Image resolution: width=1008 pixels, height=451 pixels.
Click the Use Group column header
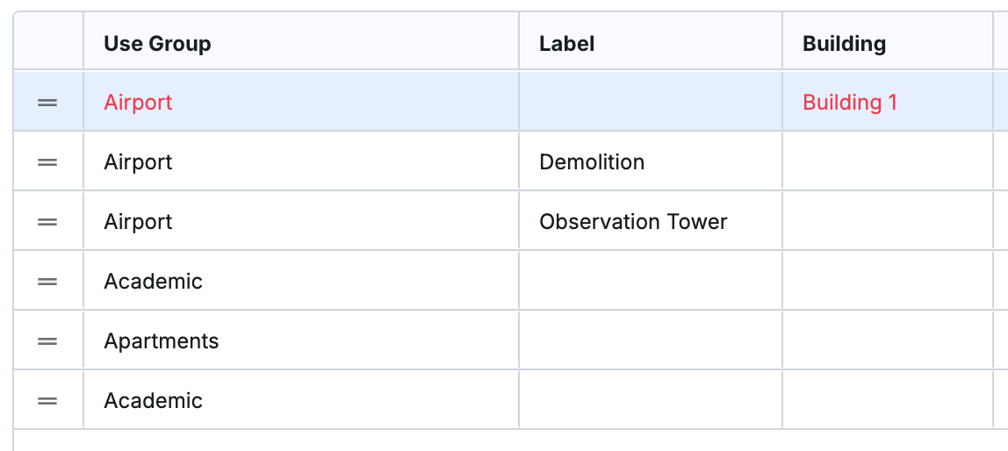pyautogui.click(x=301, y=43)
